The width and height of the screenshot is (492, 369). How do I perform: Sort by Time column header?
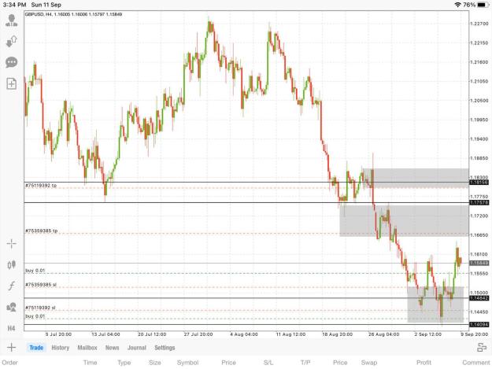[x=90, y=363]
